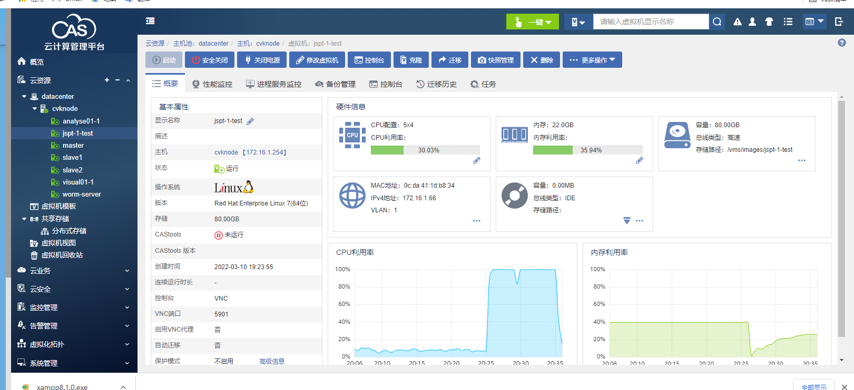The width and height of the screenshot is (854, 390).
Task: Collapse the cvknode tree node arrow
Action: (x=35, y=109)
